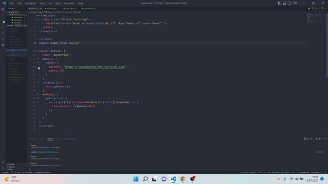Open the Run menu
This screenshot has width=328, height=184.
(58, 4)
